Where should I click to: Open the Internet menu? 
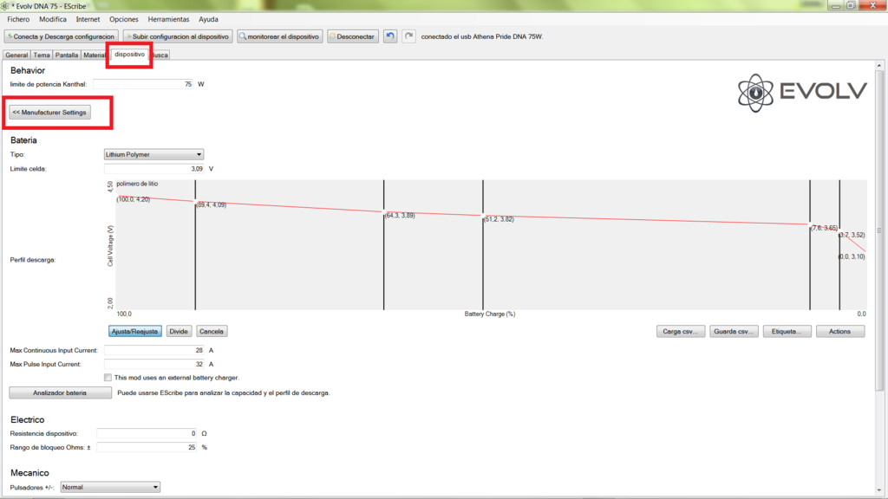click(x=88, y=19)
